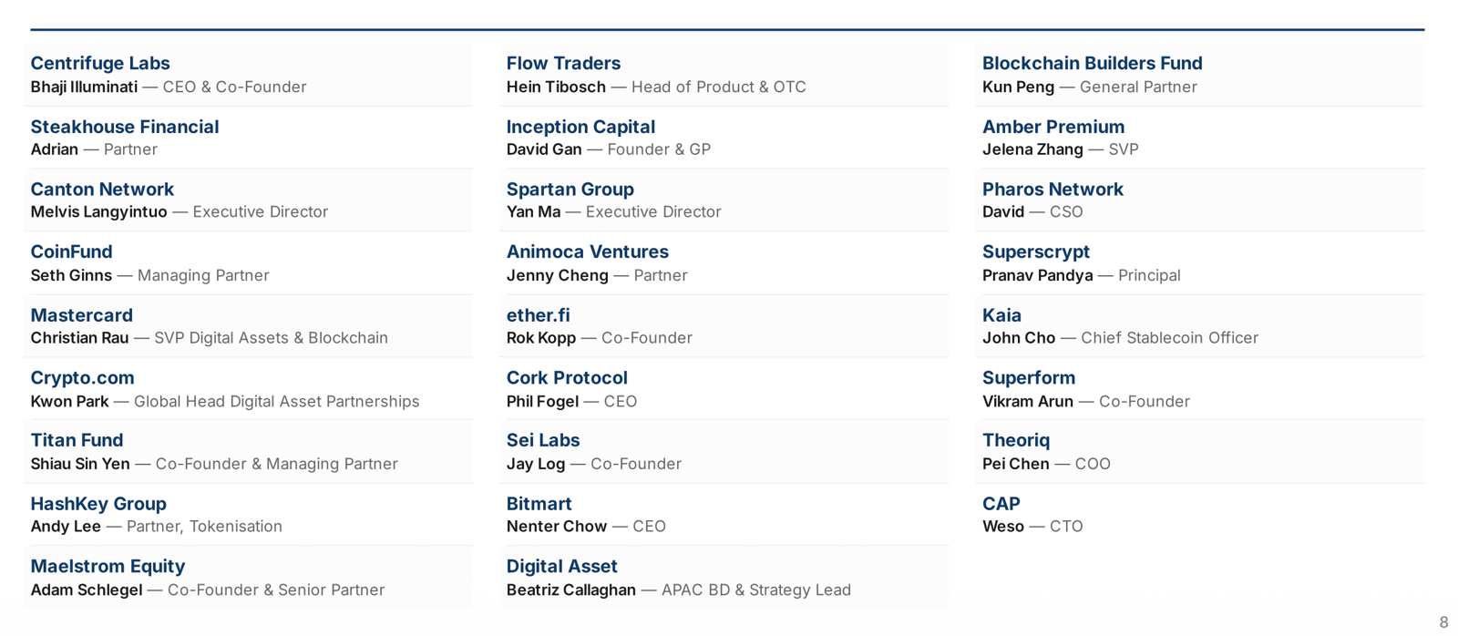1458x636 pixels.
Task: Click the Flow Traders title
Action: tap(563, 63)
